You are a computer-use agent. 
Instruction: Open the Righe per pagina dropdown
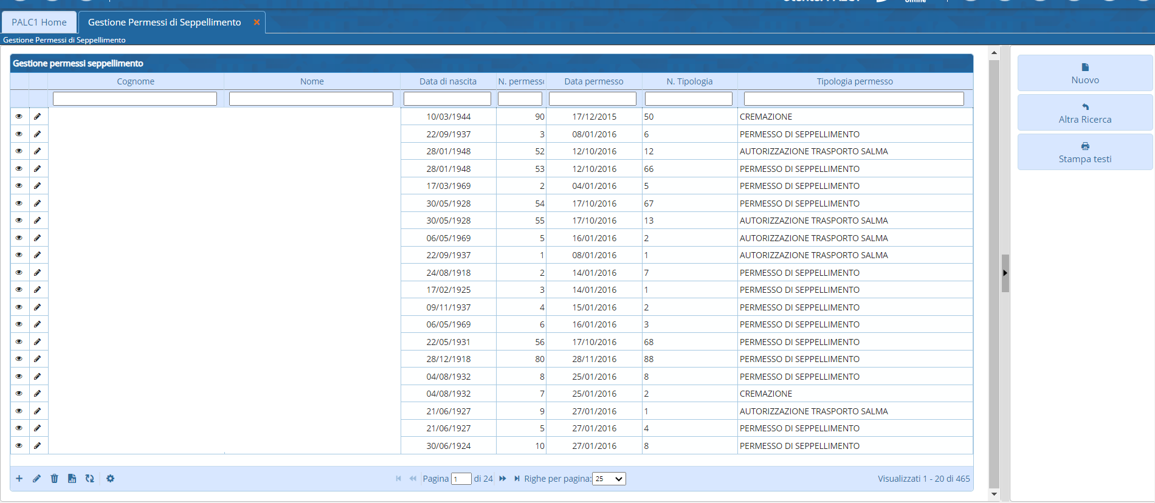pyautogui.click(x=609, y=479)
